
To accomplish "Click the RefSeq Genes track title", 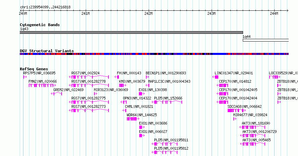I will click(34, 69).
